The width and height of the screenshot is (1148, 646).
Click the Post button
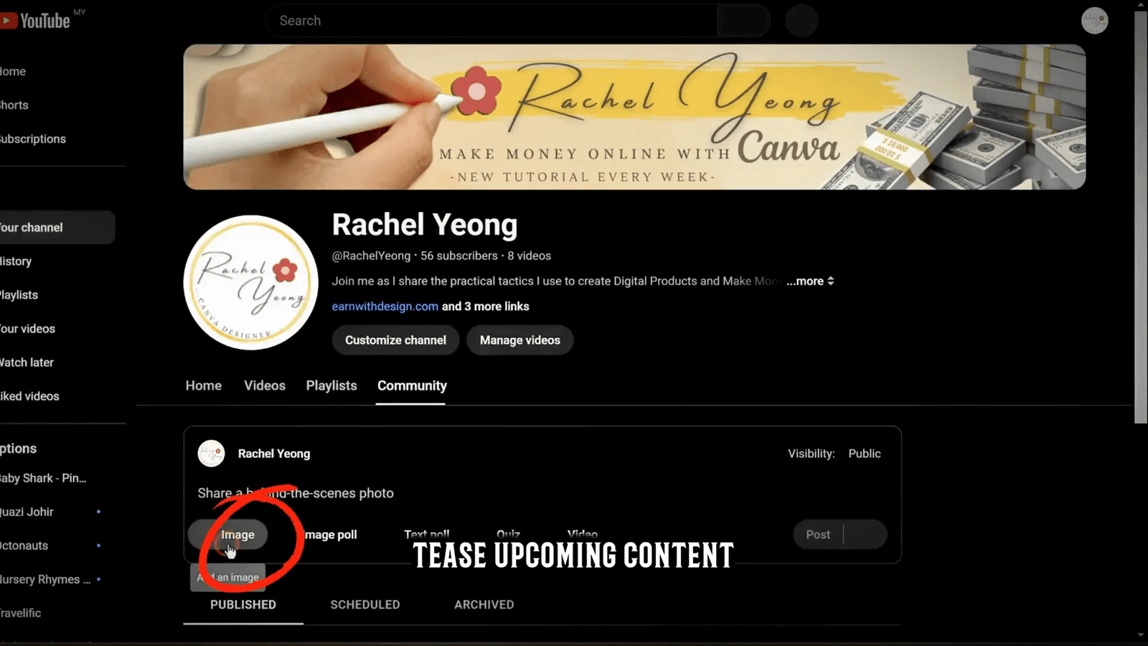[818, 535]
